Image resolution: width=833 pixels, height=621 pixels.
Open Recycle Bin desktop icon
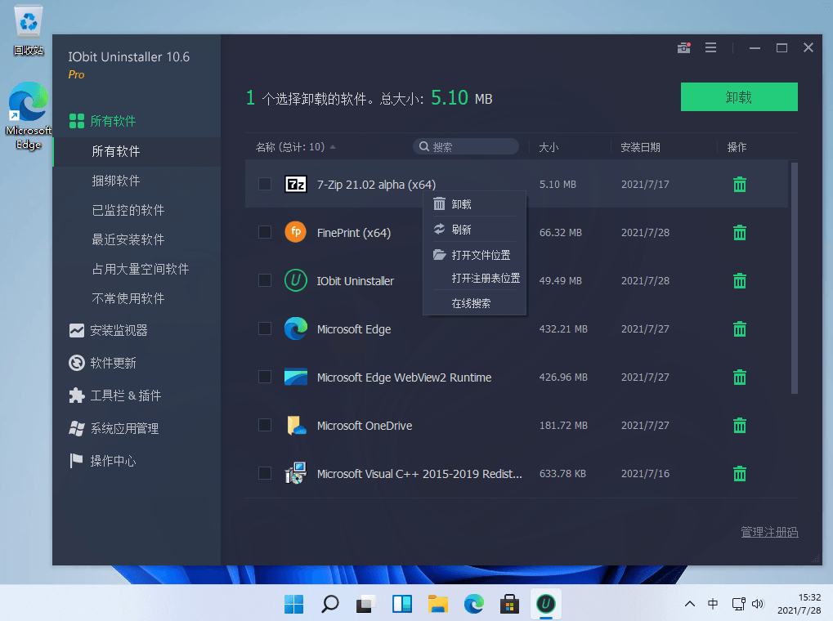tap(29, 30)
